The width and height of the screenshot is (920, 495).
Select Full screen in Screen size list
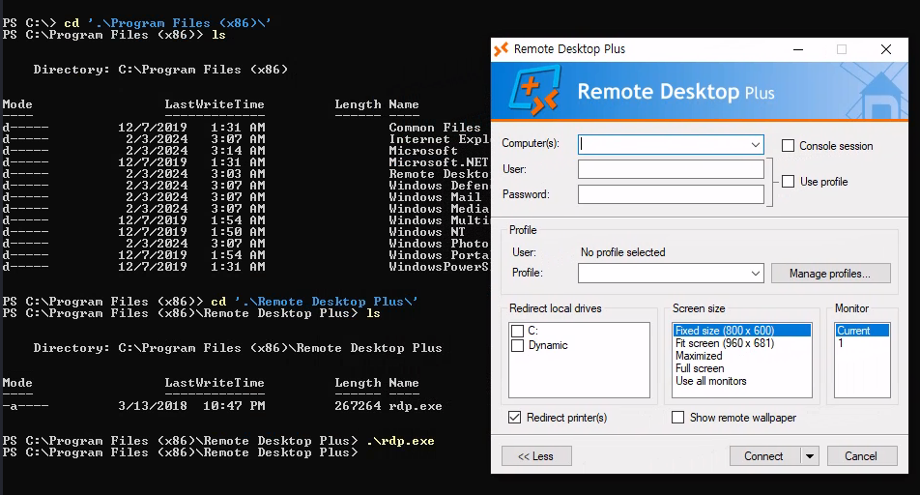point(700,368)
